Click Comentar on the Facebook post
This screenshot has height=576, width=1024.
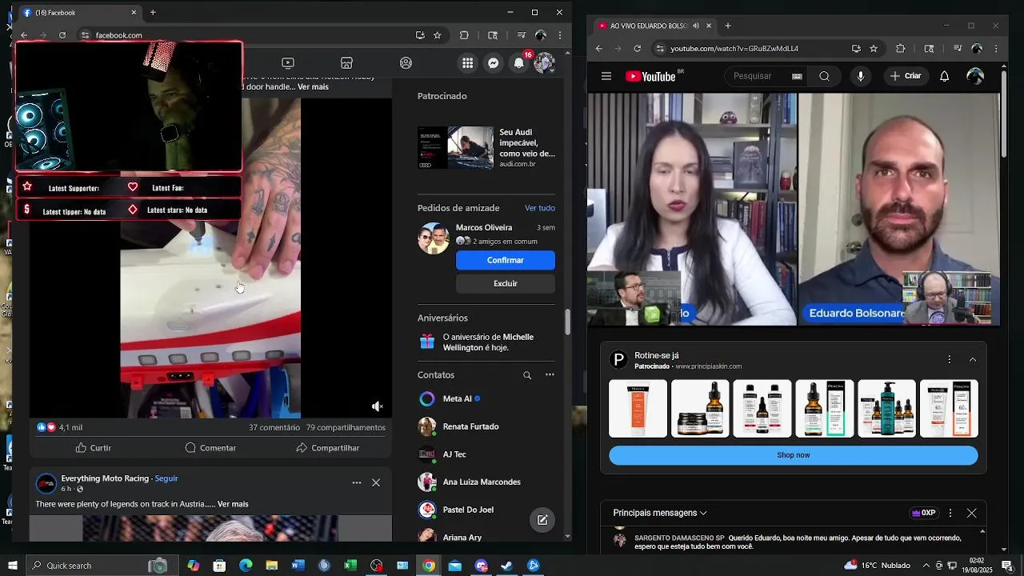(210, 448)
